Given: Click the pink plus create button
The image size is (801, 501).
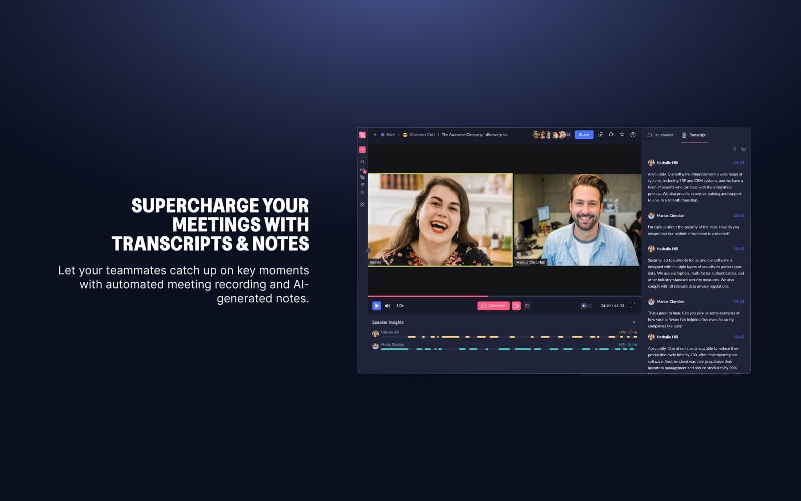Looking at the screenshot, I should pyautogui.click(x=362, y=150).
